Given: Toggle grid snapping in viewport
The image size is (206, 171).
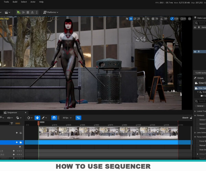Looking at the screenshot, I should point(153,19).
